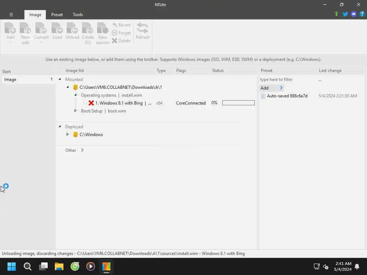
Task: Expand the C:\Windows deployed node
Action: coord(68,134)
